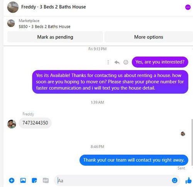Image resolution: width=193 pixels, height=187 pixels.
Task: Attach a photo using the image icon
Action: tap(23, 180)
